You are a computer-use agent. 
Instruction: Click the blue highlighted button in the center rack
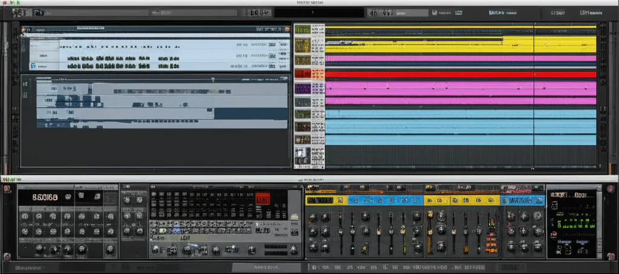[176, 231]
